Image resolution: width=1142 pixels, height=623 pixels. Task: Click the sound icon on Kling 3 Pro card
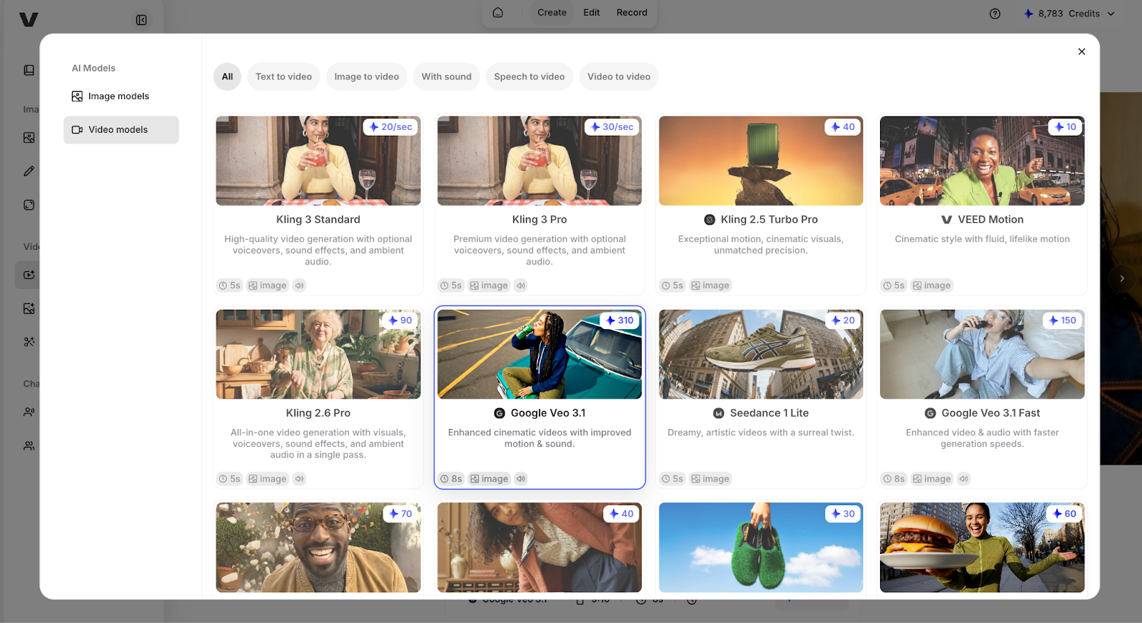pyautogui.click(x=521, y=285)
